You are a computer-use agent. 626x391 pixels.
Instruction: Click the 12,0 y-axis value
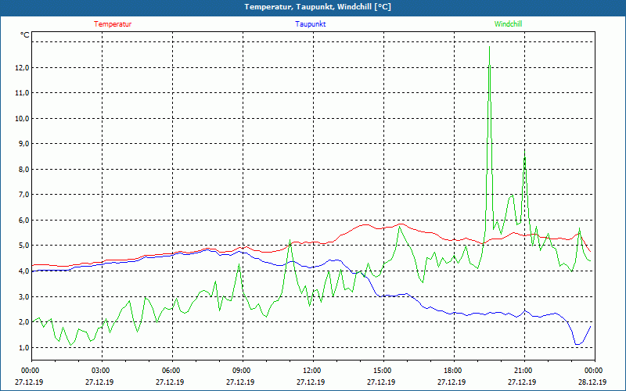pos(23,68)
